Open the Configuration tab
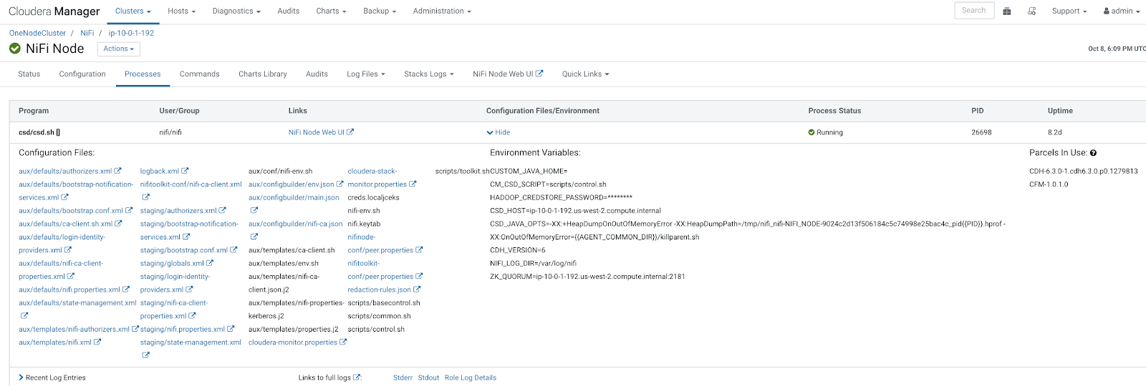The image size is (1146, 386). coord(82,74)
